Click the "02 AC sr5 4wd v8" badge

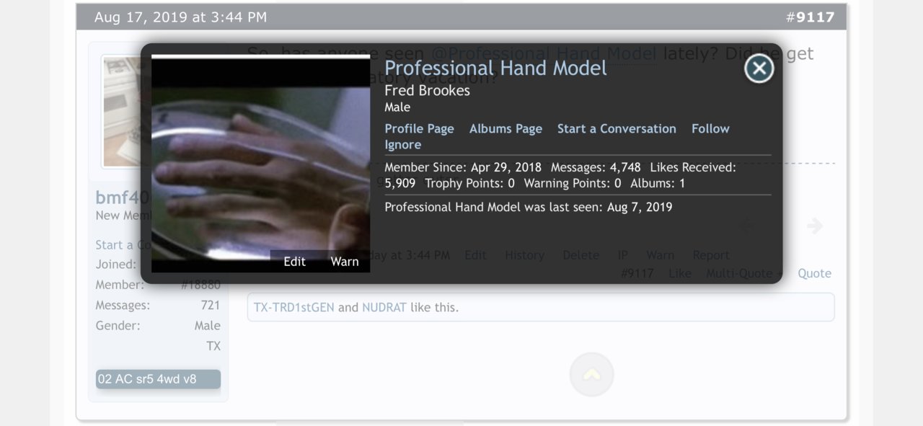pos(158,378)
